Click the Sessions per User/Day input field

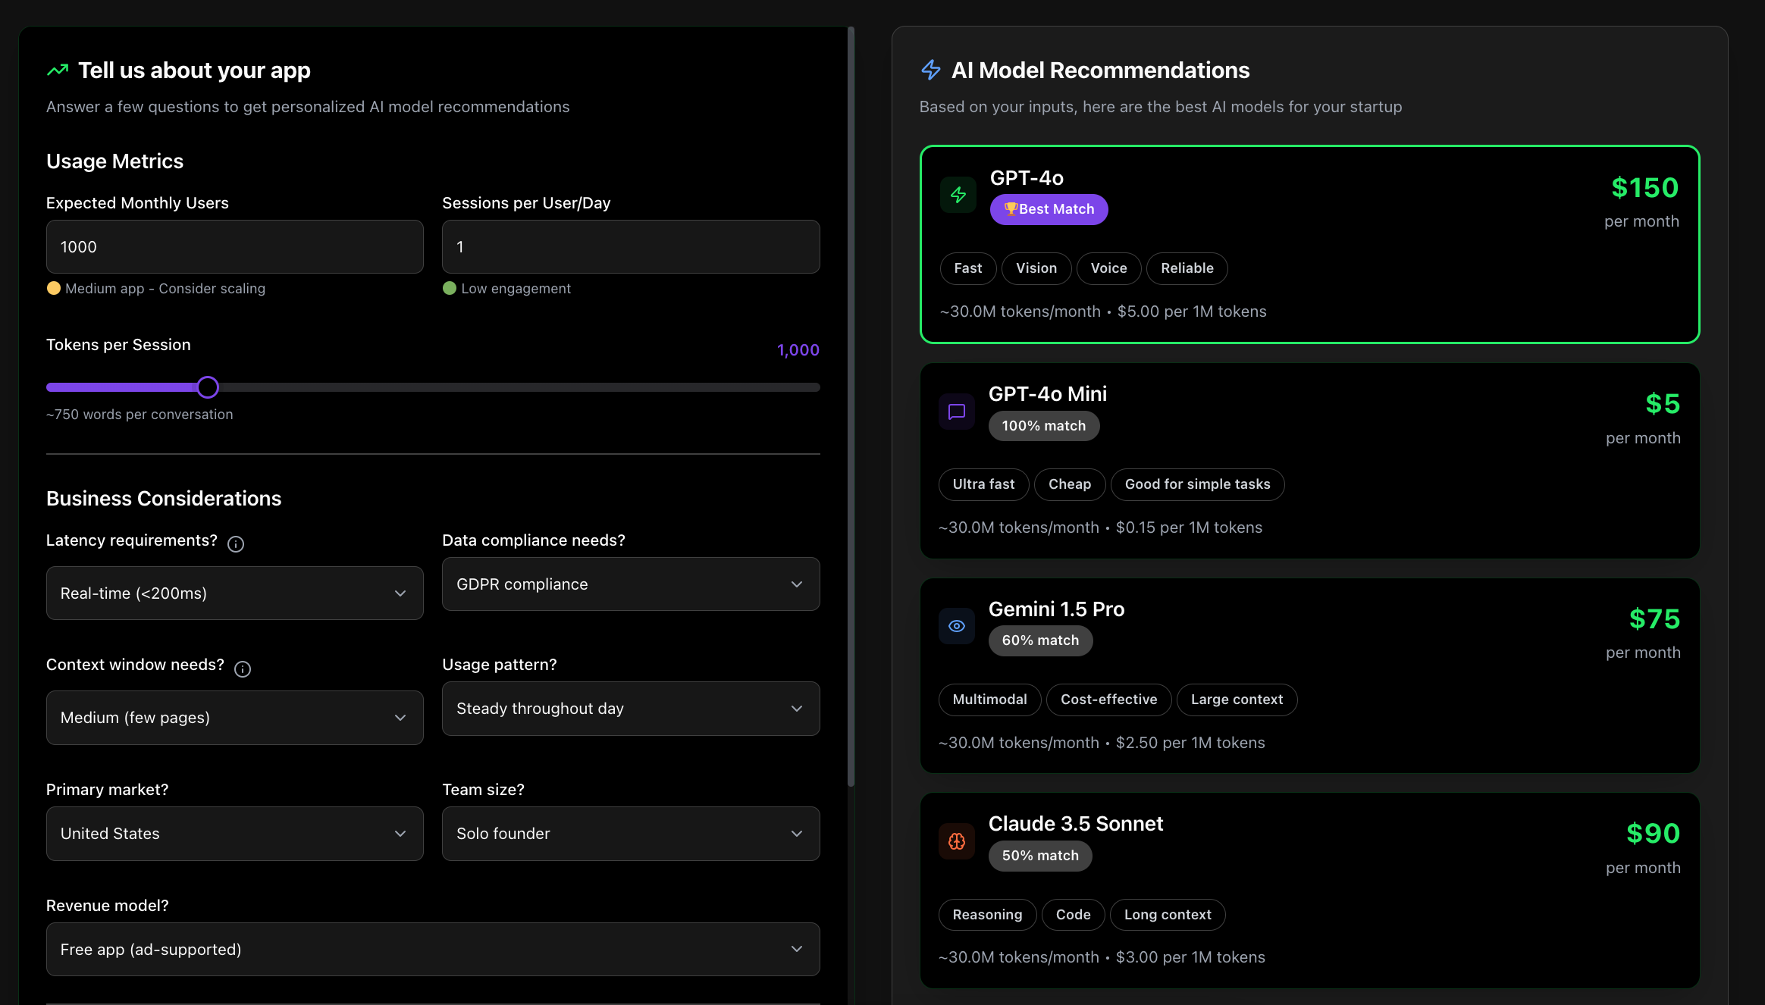pyautogui.click(x=630, y=246)
